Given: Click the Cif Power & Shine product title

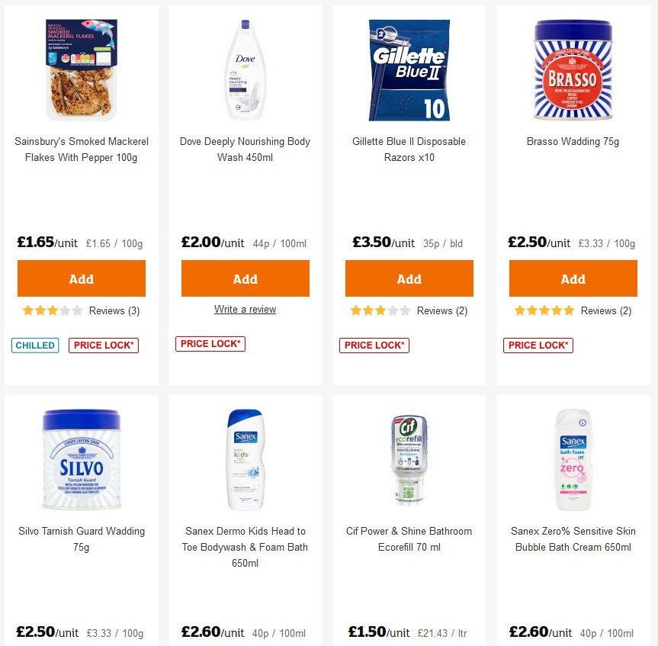Looking at the screenshot, I should (409, 539).
